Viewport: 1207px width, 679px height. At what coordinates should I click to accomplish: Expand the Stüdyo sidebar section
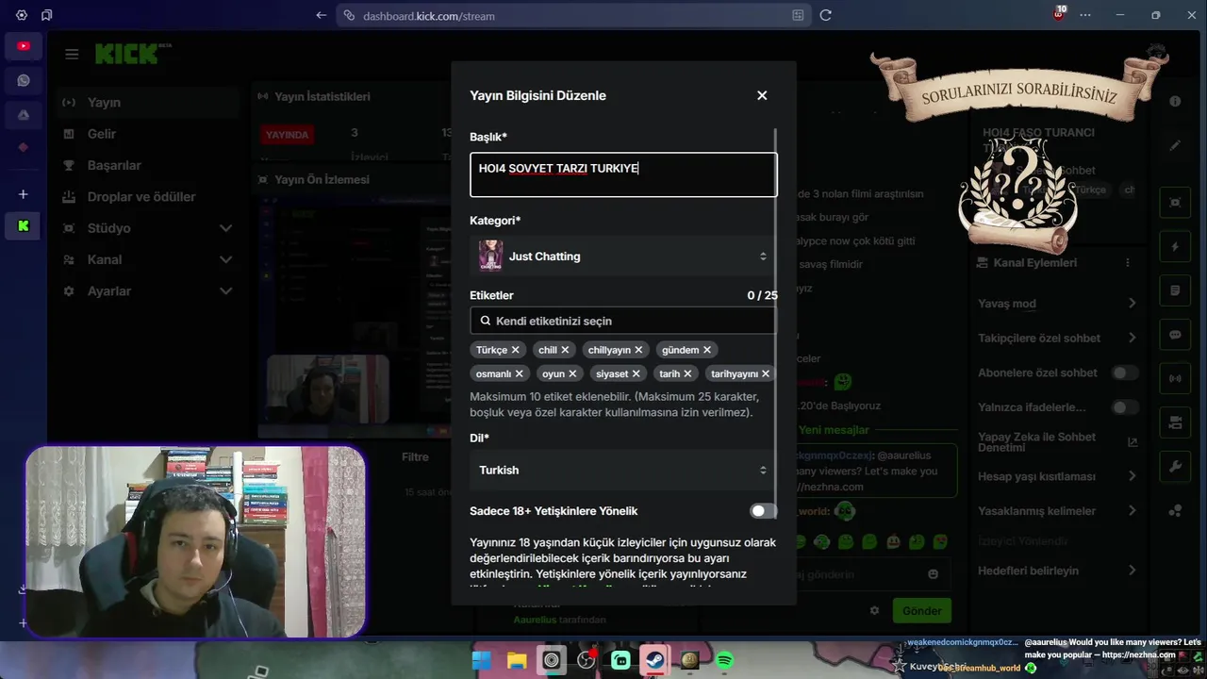pos(146,228)
